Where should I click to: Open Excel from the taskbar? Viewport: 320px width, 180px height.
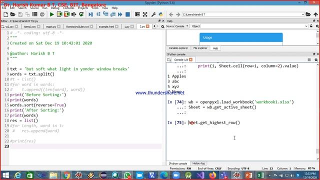[x=261, y=175]
